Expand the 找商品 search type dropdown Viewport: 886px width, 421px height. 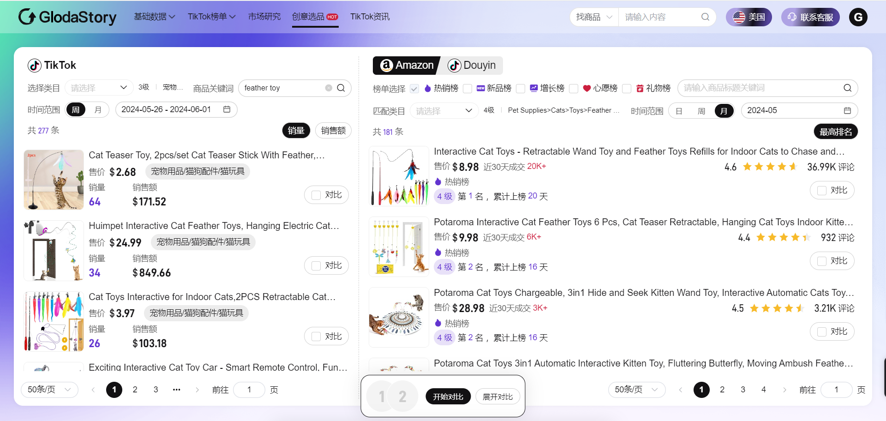pyautogui.click(x=594, y=17)
